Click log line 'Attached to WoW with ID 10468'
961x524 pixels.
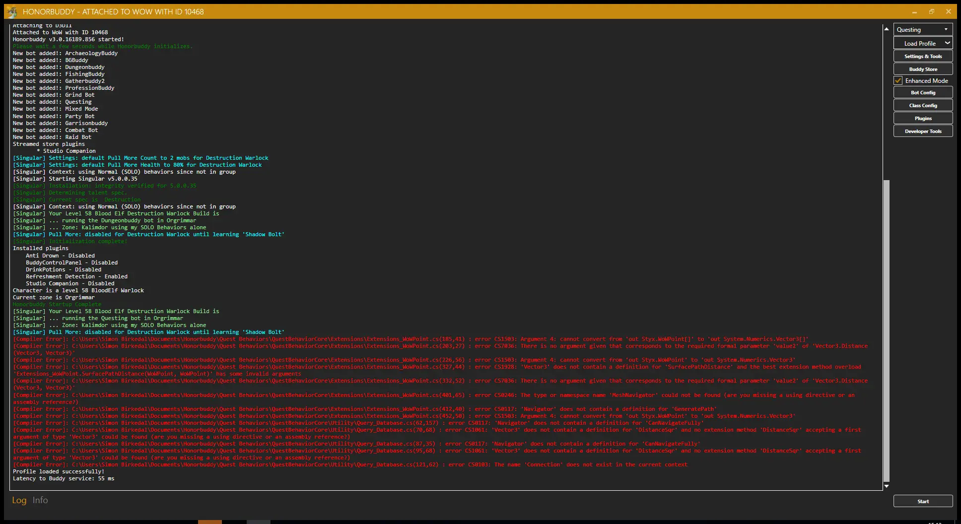tap(60, 32)
